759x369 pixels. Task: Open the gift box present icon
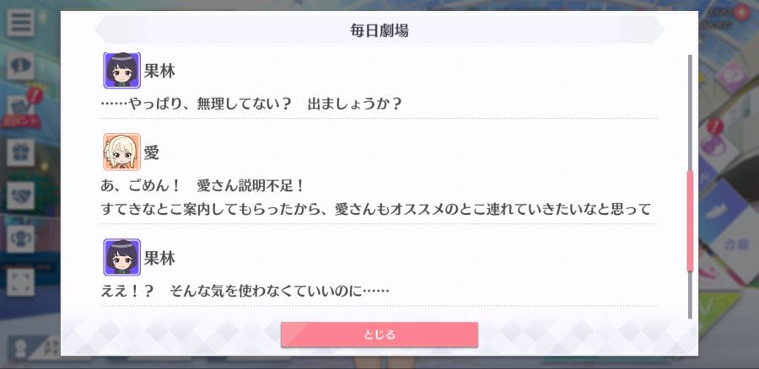point(20,152)
